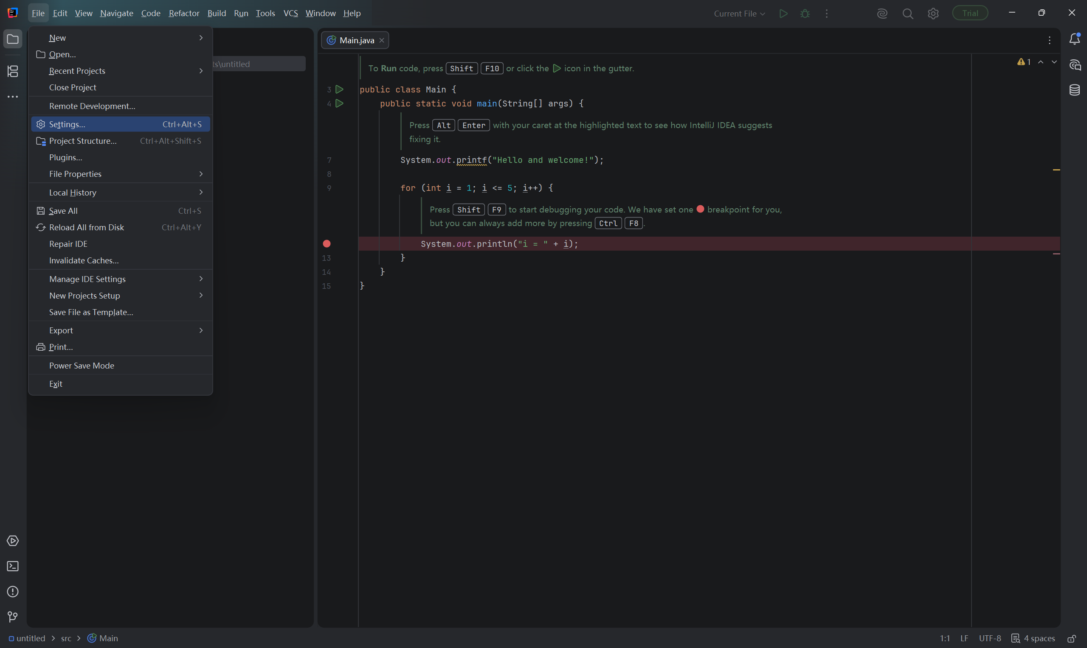Image resolution: width=1087 pixels, height=648 pixels.
Task: Run main method from gutter icon
Action: click(x=340, y=103)
